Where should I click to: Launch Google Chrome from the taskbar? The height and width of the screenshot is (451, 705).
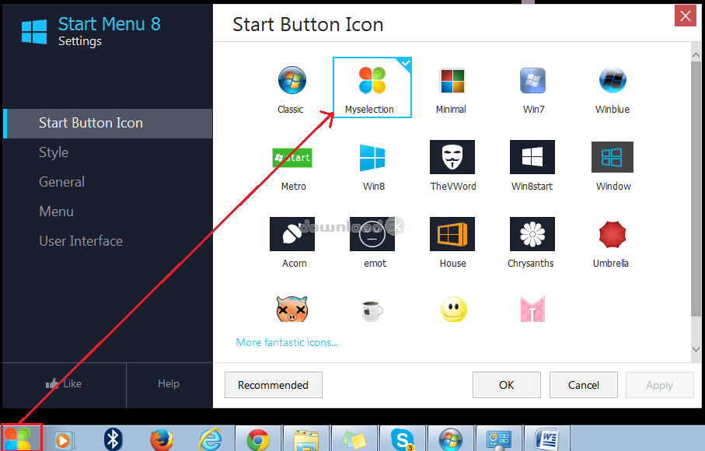tap(258, 439)
